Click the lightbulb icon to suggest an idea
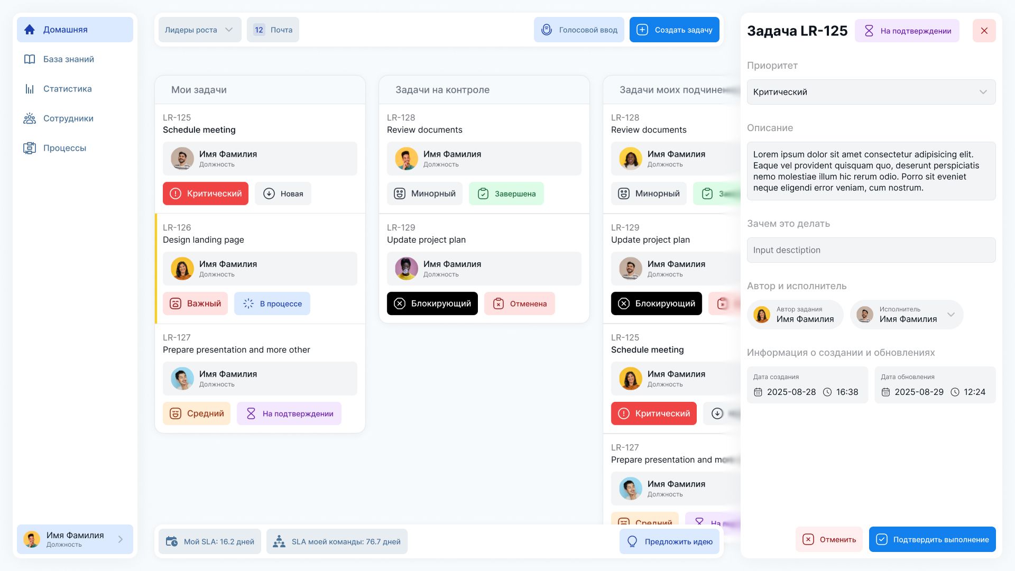The height and width of the screenshot is (571, 1015). [632, 541]
